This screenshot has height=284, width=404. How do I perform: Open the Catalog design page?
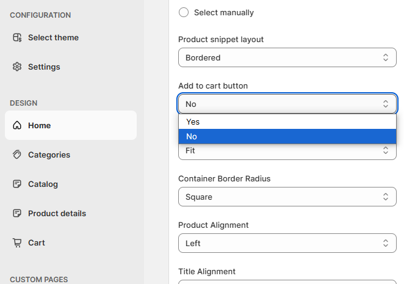click(71, 184)
